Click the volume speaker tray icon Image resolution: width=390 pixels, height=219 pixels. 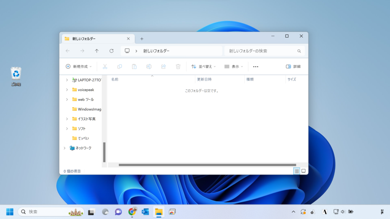pos(343,212)
